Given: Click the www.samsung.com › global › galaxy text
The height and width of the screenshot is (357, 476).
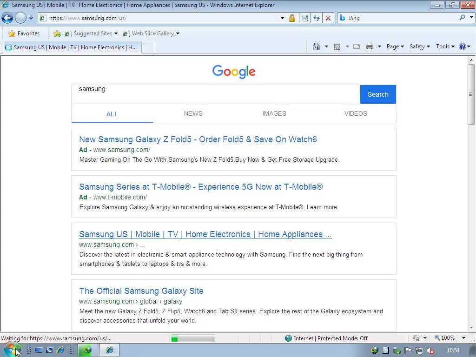Looking at the screenshot, I should coord(131,301).
